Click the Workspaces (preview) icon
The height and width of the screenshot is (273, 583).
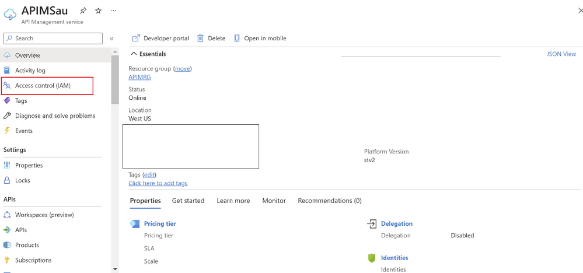7,215
